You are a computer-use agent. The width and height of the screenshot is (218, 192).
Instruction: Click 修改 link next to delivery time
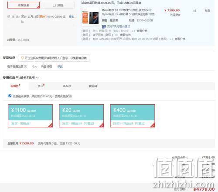pos(72,17)
